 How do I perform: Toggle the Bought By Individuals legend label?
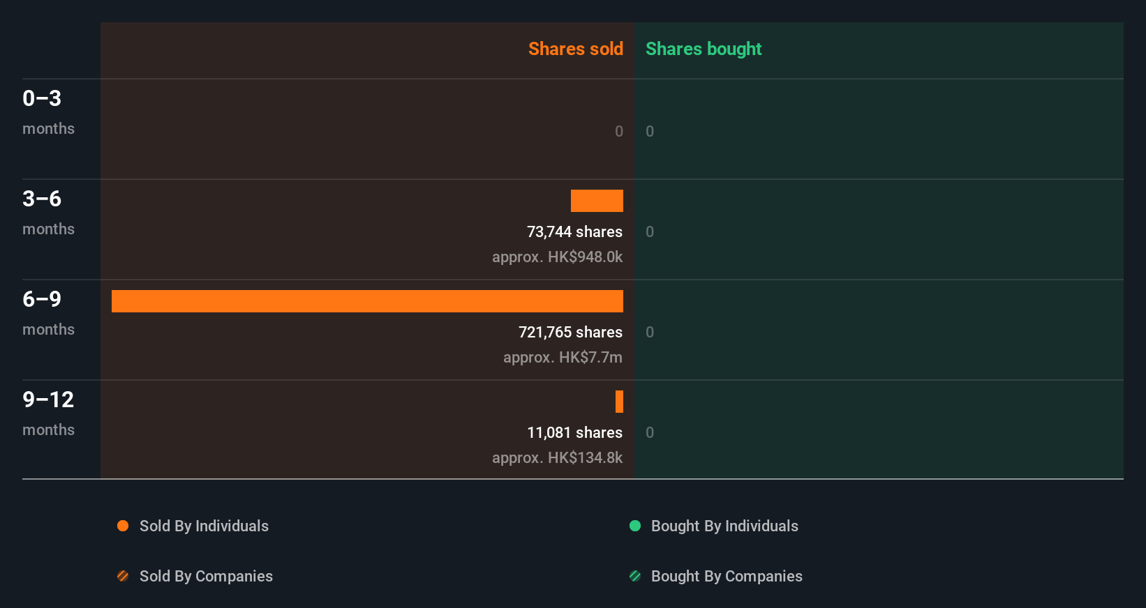(724, 526)
